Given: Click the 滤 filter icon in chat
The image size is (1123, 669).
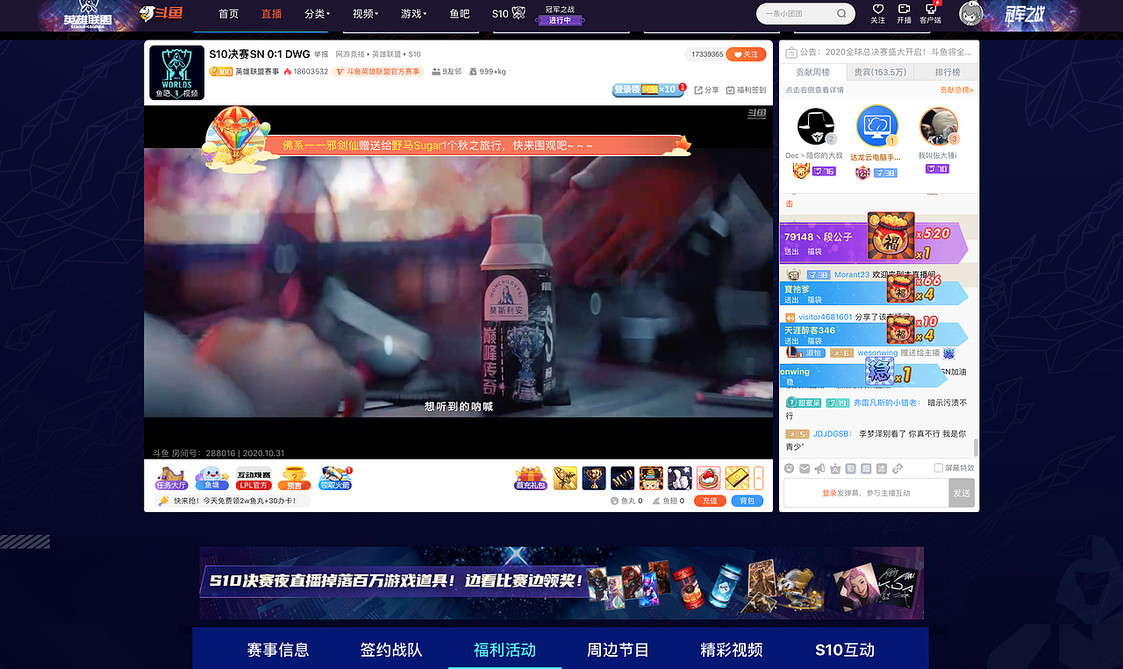Looking at the screenshot, I should coord(882,468).
